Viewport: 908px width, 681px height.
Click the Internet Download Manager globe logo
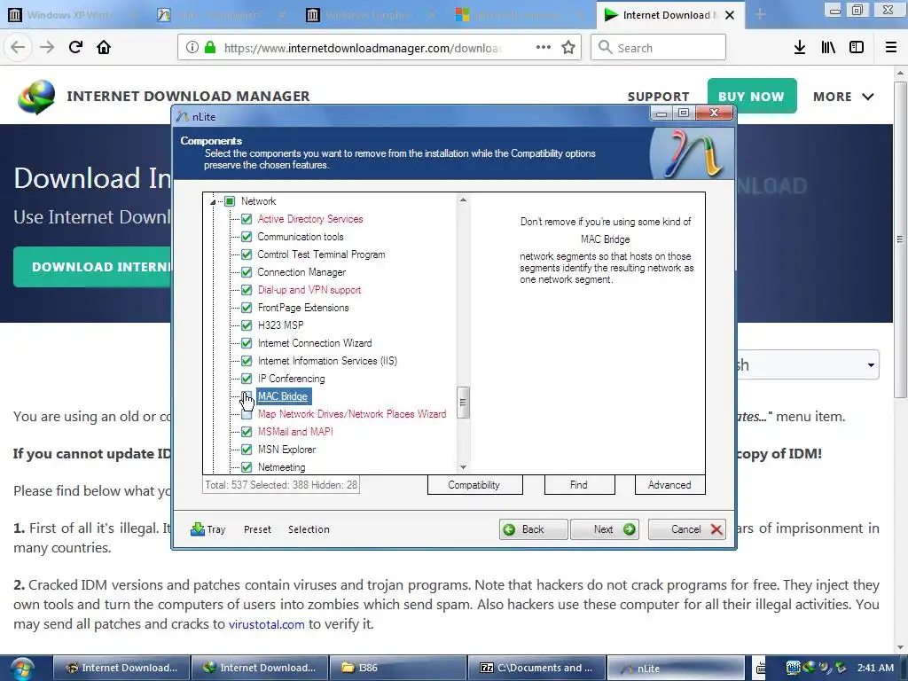35,97
